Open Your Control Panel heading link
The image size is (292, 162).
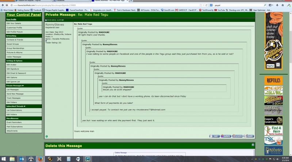coord(24,15)
